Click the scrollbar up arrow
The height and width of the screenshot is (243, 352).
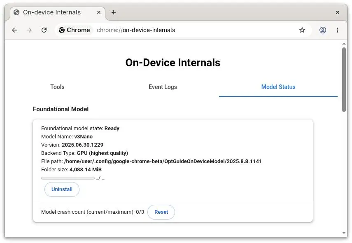344,44
